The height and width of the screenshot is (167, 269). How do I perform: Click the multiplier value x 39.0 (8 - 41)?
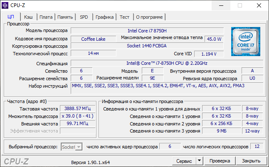pyautogui.click(x=78, y=116)
